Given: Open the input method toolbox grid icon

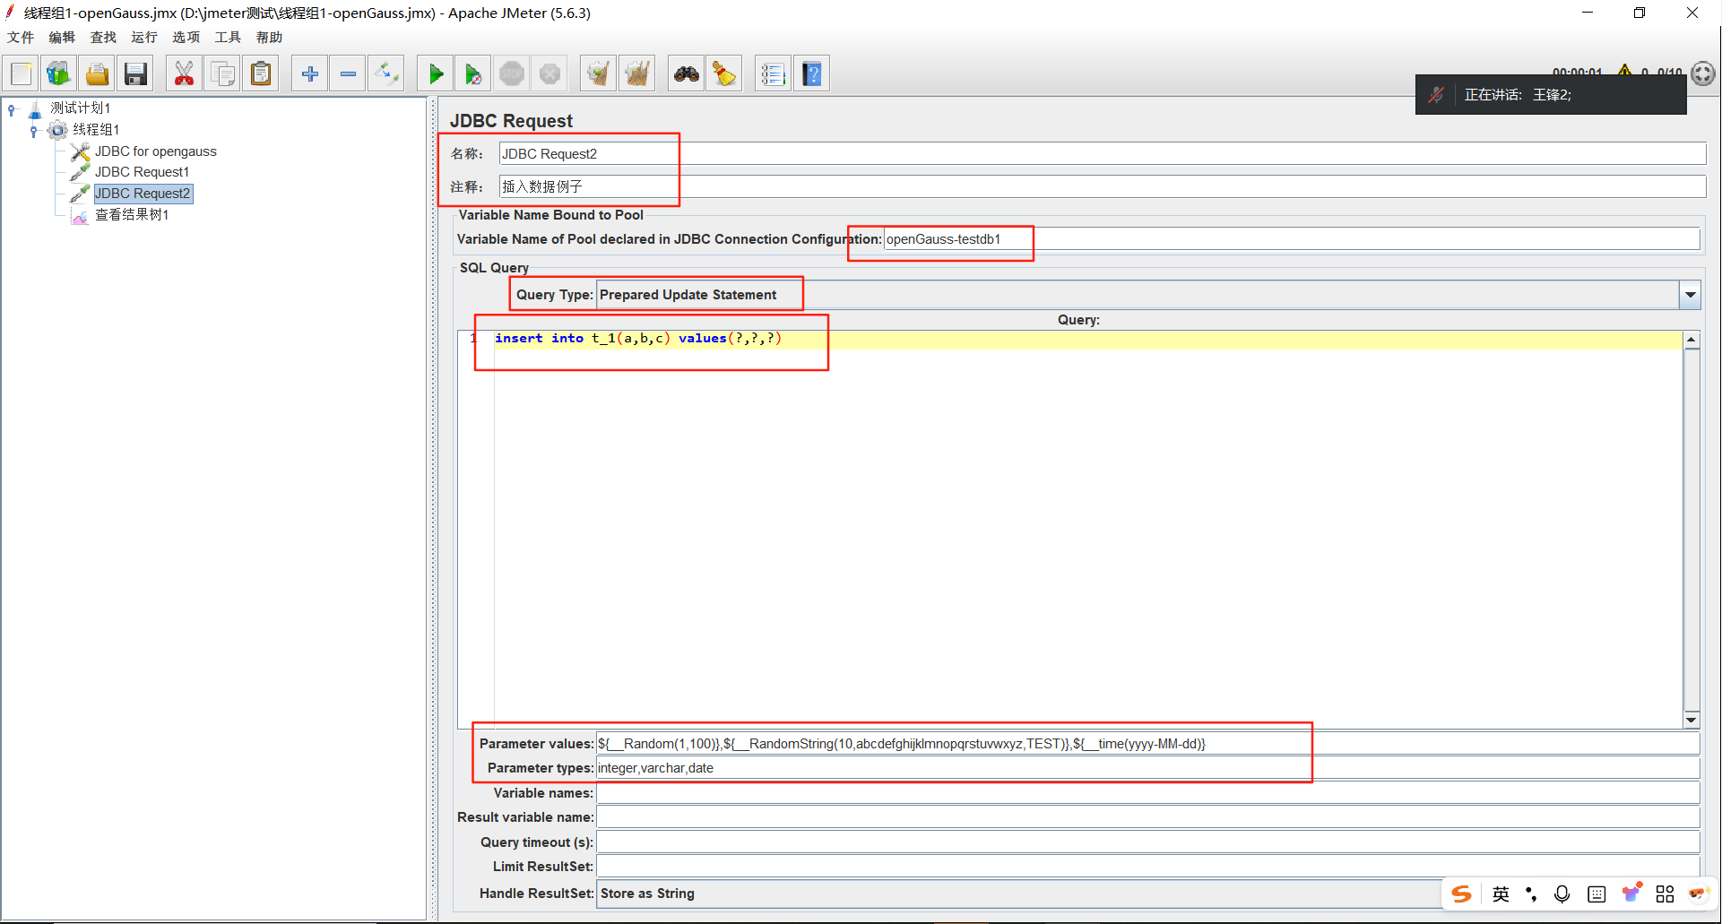Looking at the screenshot, I should pos(1665,894).
